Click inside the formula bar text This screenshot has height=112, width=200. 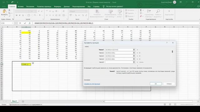click(63, 23)
